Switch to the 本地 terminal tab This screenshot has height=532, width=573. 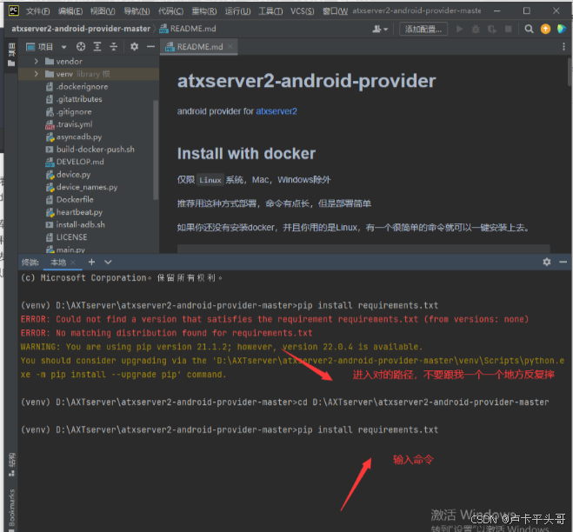58,262
